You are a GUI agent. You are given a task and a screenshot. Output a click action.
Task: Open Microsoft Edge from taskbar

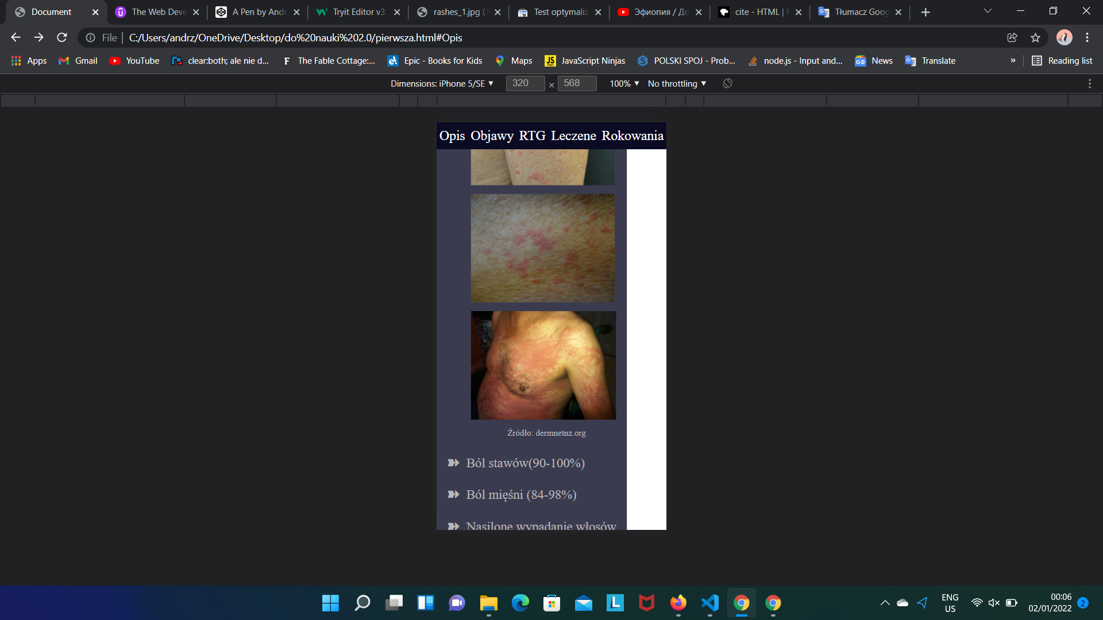pos(520,603)
